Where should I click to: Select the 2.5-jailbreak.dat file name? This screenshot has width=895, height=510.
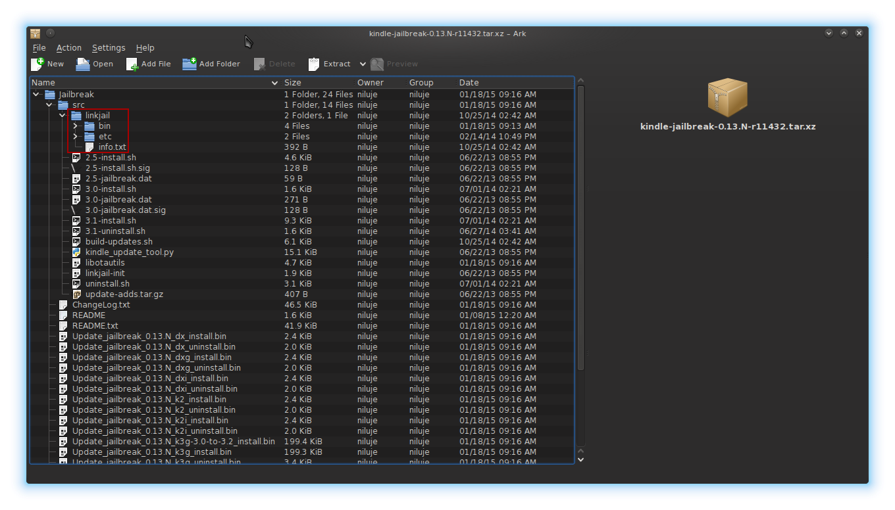coord(118,179)
